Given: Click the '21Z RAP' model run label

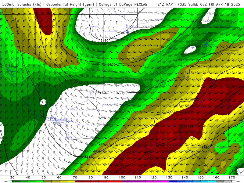Looking at the screenshot, I should (x=165, y=5).
